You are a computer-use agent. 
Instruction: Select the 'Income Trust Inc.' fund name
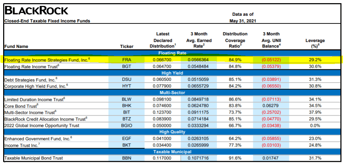click(22, 145)
